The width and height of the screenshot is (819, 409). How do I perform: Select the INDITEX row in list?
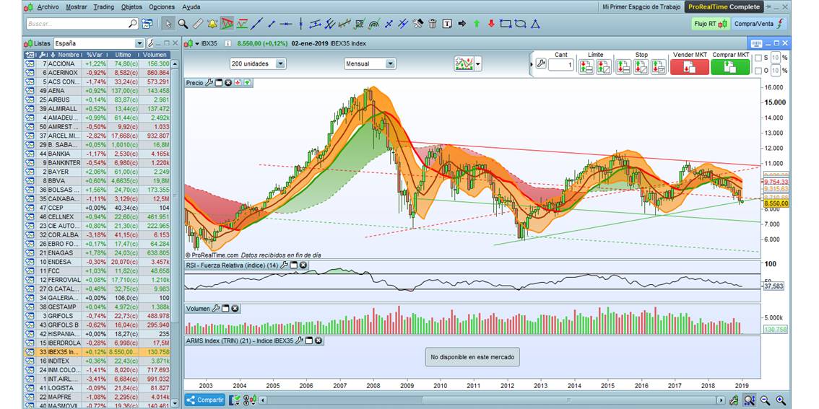click(97, 361)
